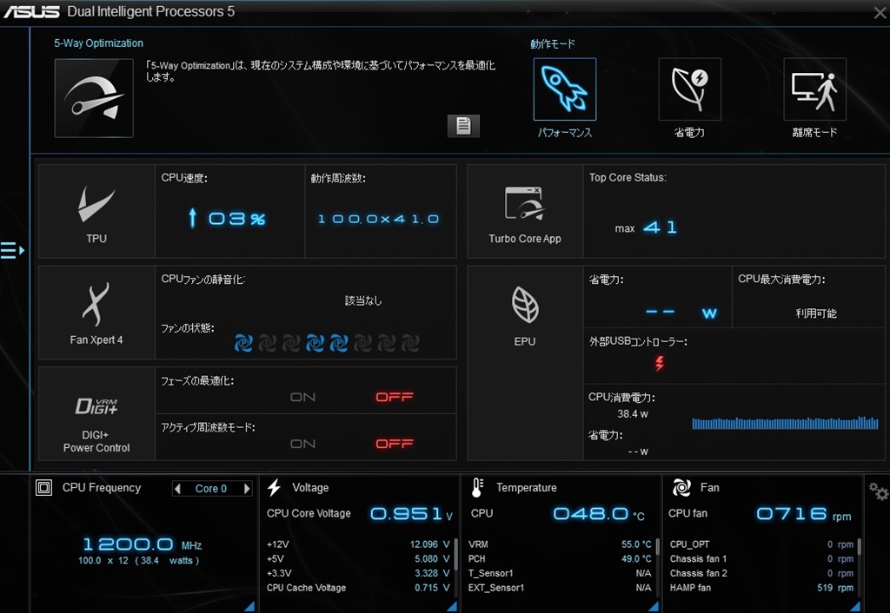
Task: Expand the left side menu handle
Action: (x=12, y=250)
